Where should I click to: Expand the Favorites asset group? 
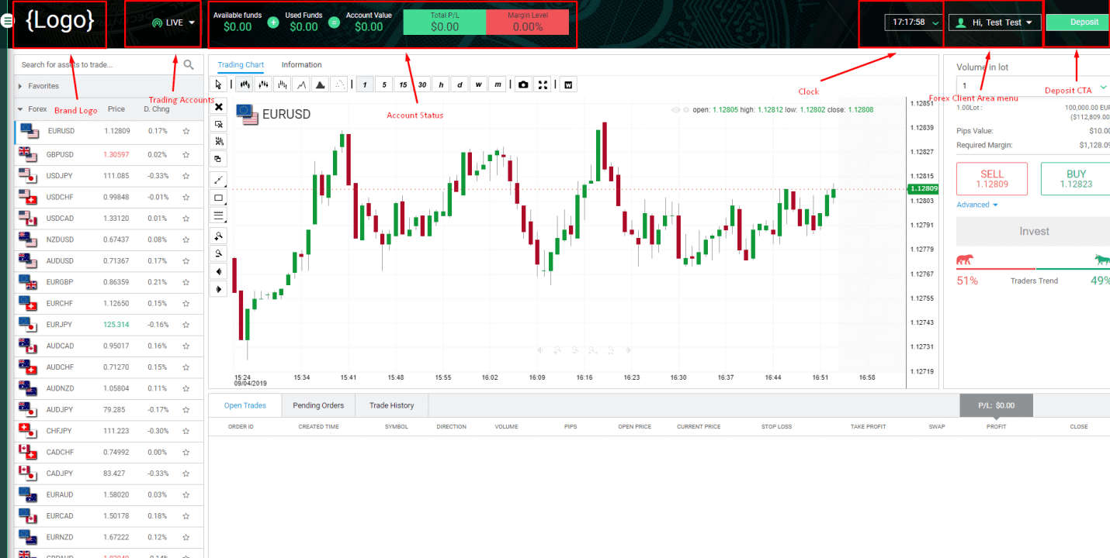109,86
